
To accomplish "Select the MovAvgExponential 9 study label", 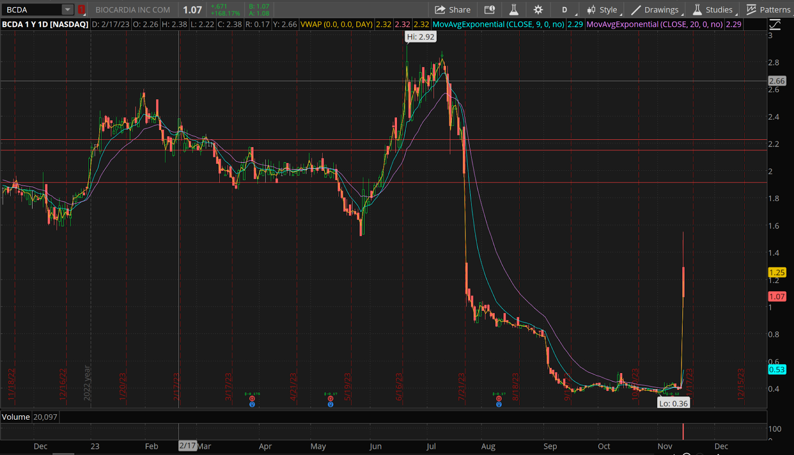I will click(x=498, y=24).
